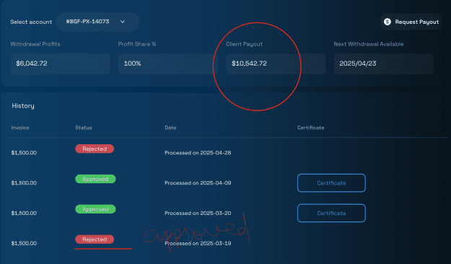Click the 'Certificate' column header
This screenshot has height=264, width=451.
point(310,128)
